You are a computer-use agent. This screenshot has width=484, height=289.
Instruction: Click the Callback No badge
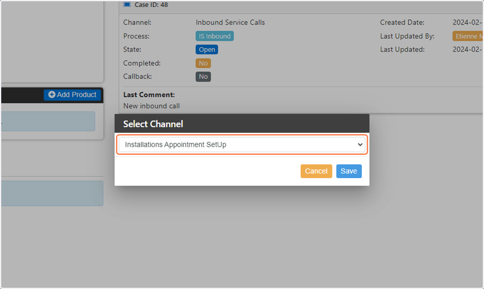pos(203,77)
